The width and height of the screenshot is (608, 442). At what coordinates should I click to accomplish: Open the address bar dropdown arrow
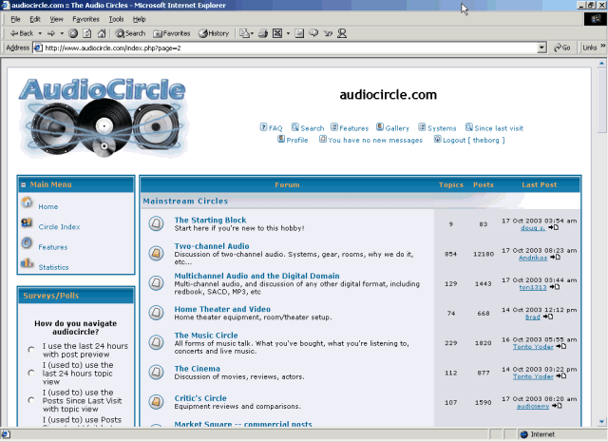click(x=542, y=48)
